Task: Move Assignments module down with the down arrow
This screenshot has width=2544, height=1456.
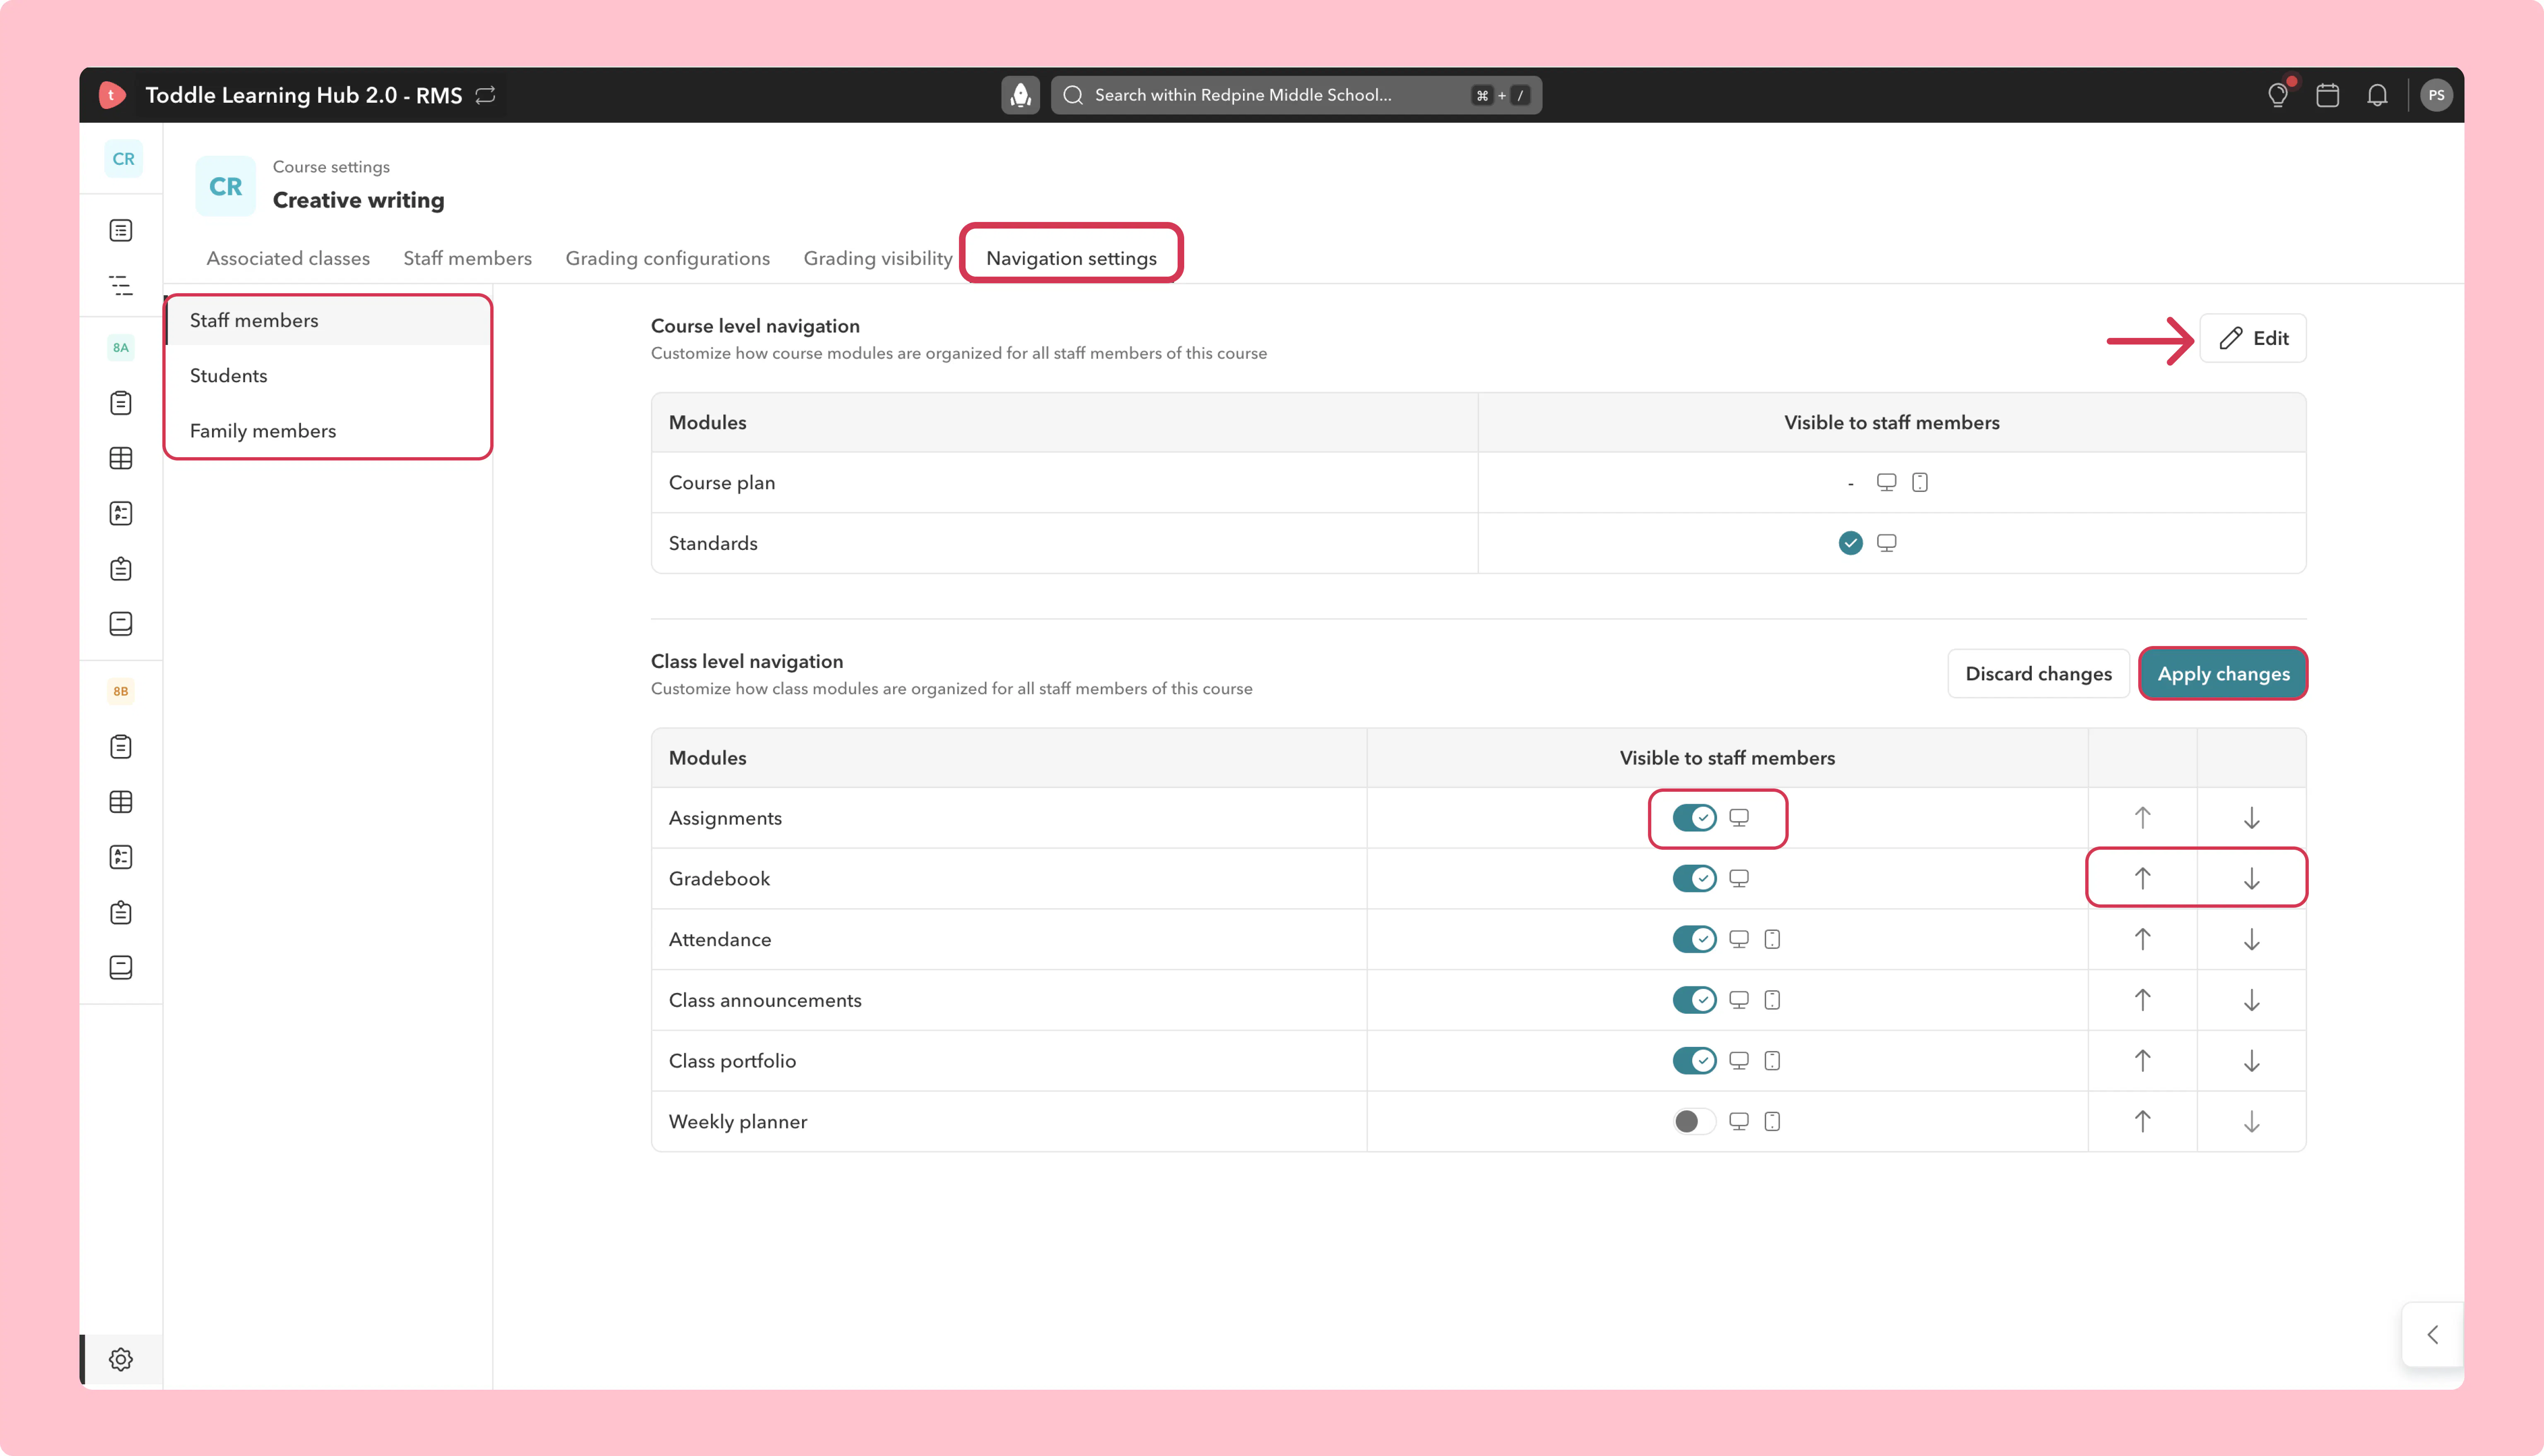Action: [x=2252, y=818]
